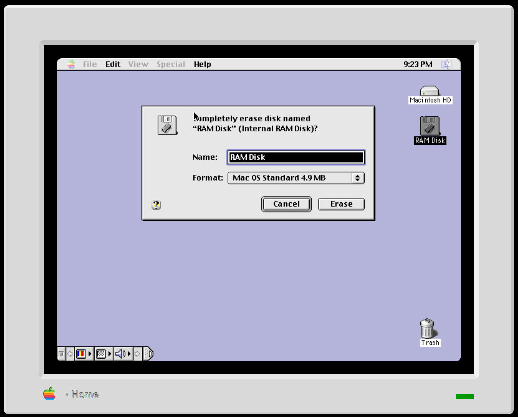
Task: Open the Format popup showing Mac OS Standard
Action: tap(296, 178)
